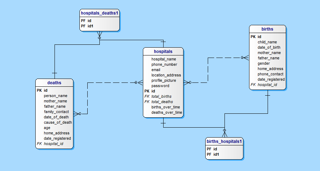Pick the profile_picture field in hospitals
The image size is (320, 171).
(x=164, y=80)
